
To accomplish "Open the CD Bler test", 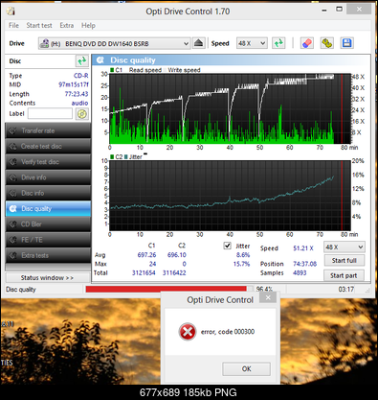I will (48, 224).
